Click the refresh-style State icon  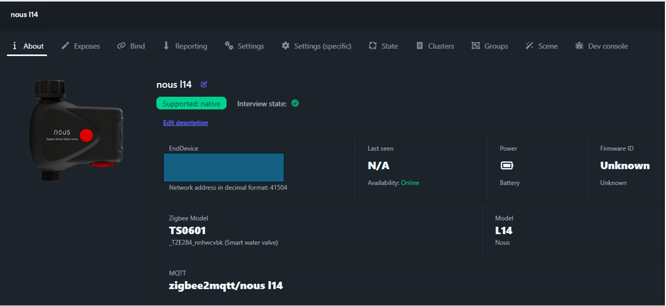point(373,46)
